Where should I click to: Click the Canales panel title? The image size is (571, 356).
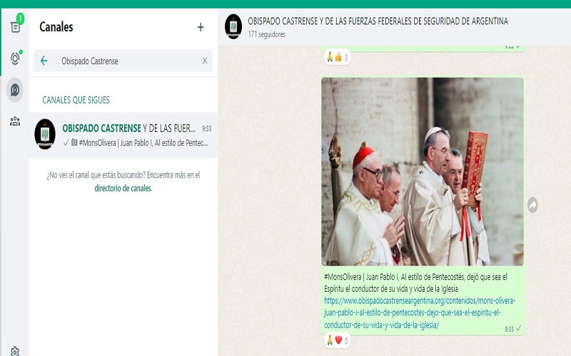pyautogui.click(x=56, y=27)
